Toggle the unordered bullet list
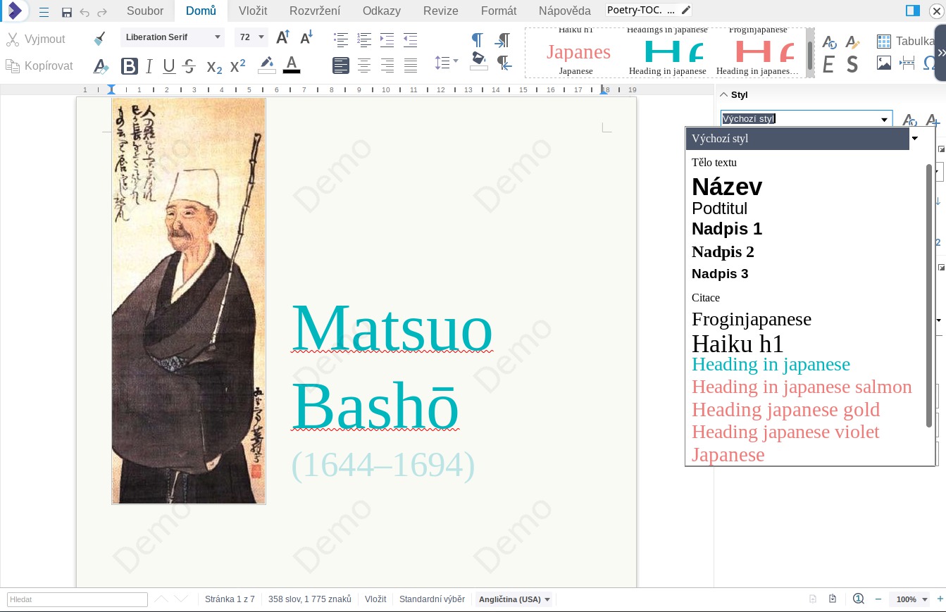 341,39
